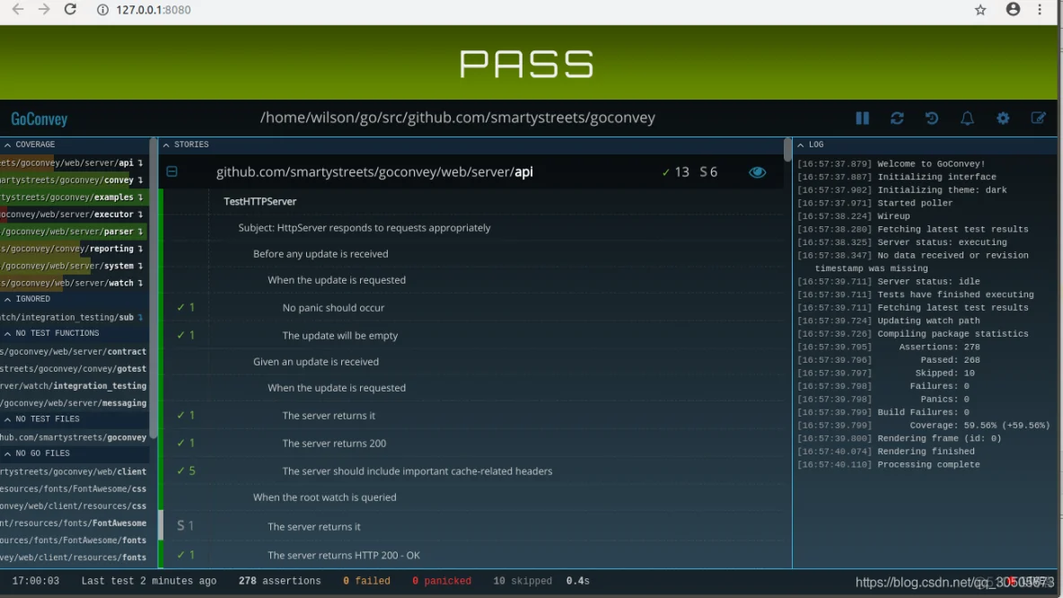Select the smartystreets/goconvey no-test-files entry
The height and width of the screenshot is (598, 1063).
pyautogui.click(x=74, y=437)
